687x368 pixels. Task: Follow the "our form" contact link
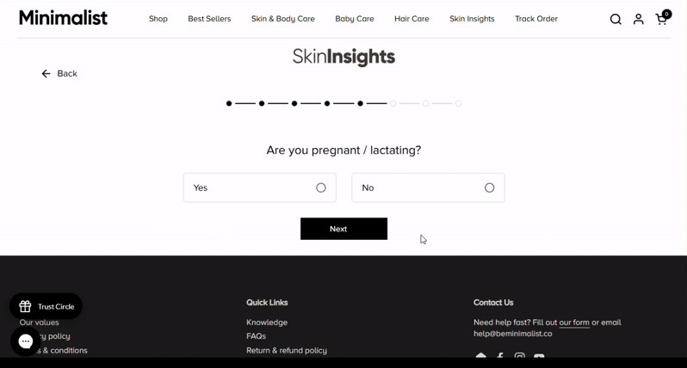[x=574, y=322]
